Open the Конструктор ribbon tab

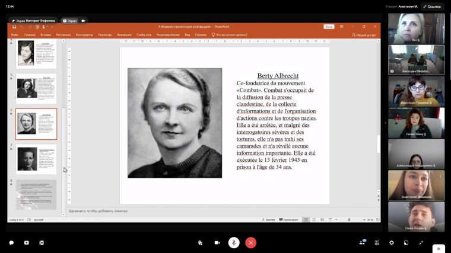[x=84, y=35]
